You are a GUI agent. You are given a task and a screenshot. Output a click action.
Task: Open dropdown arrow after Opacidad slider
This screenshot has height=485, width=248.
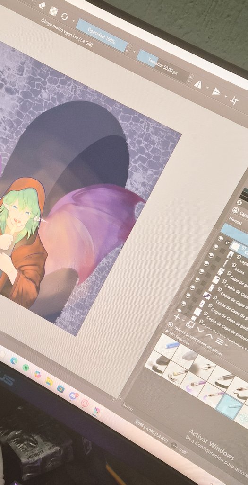pyautogui.click(x=135, y=51)
